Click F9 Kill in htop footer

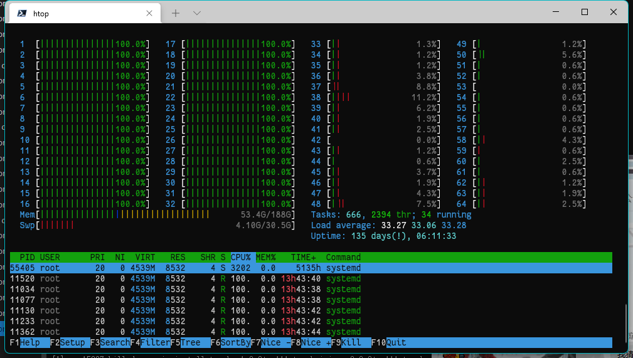(x=351, y=343)
